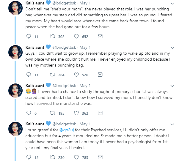179x161 pixels.
Task: Like the tweet with 526 likes
Action: [x=76, y=75]
